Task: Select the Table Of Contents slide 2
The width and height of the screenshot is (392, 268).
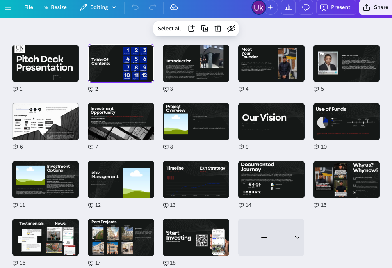Action: [121, 63]
